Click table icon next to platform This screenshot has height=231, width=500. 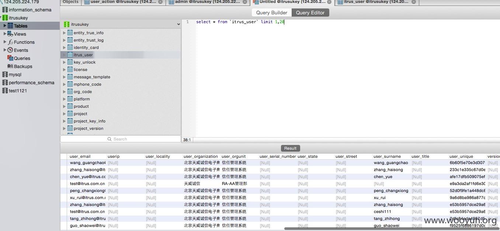click(x=70, y=99)
